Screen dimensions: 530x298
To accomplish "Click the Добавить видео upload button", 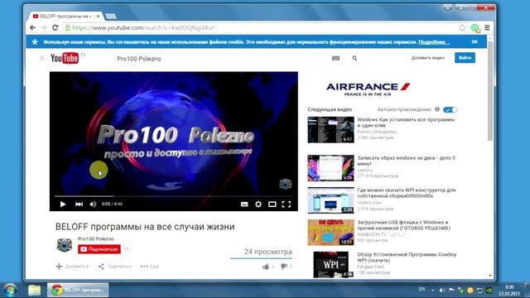I will 428,58.
